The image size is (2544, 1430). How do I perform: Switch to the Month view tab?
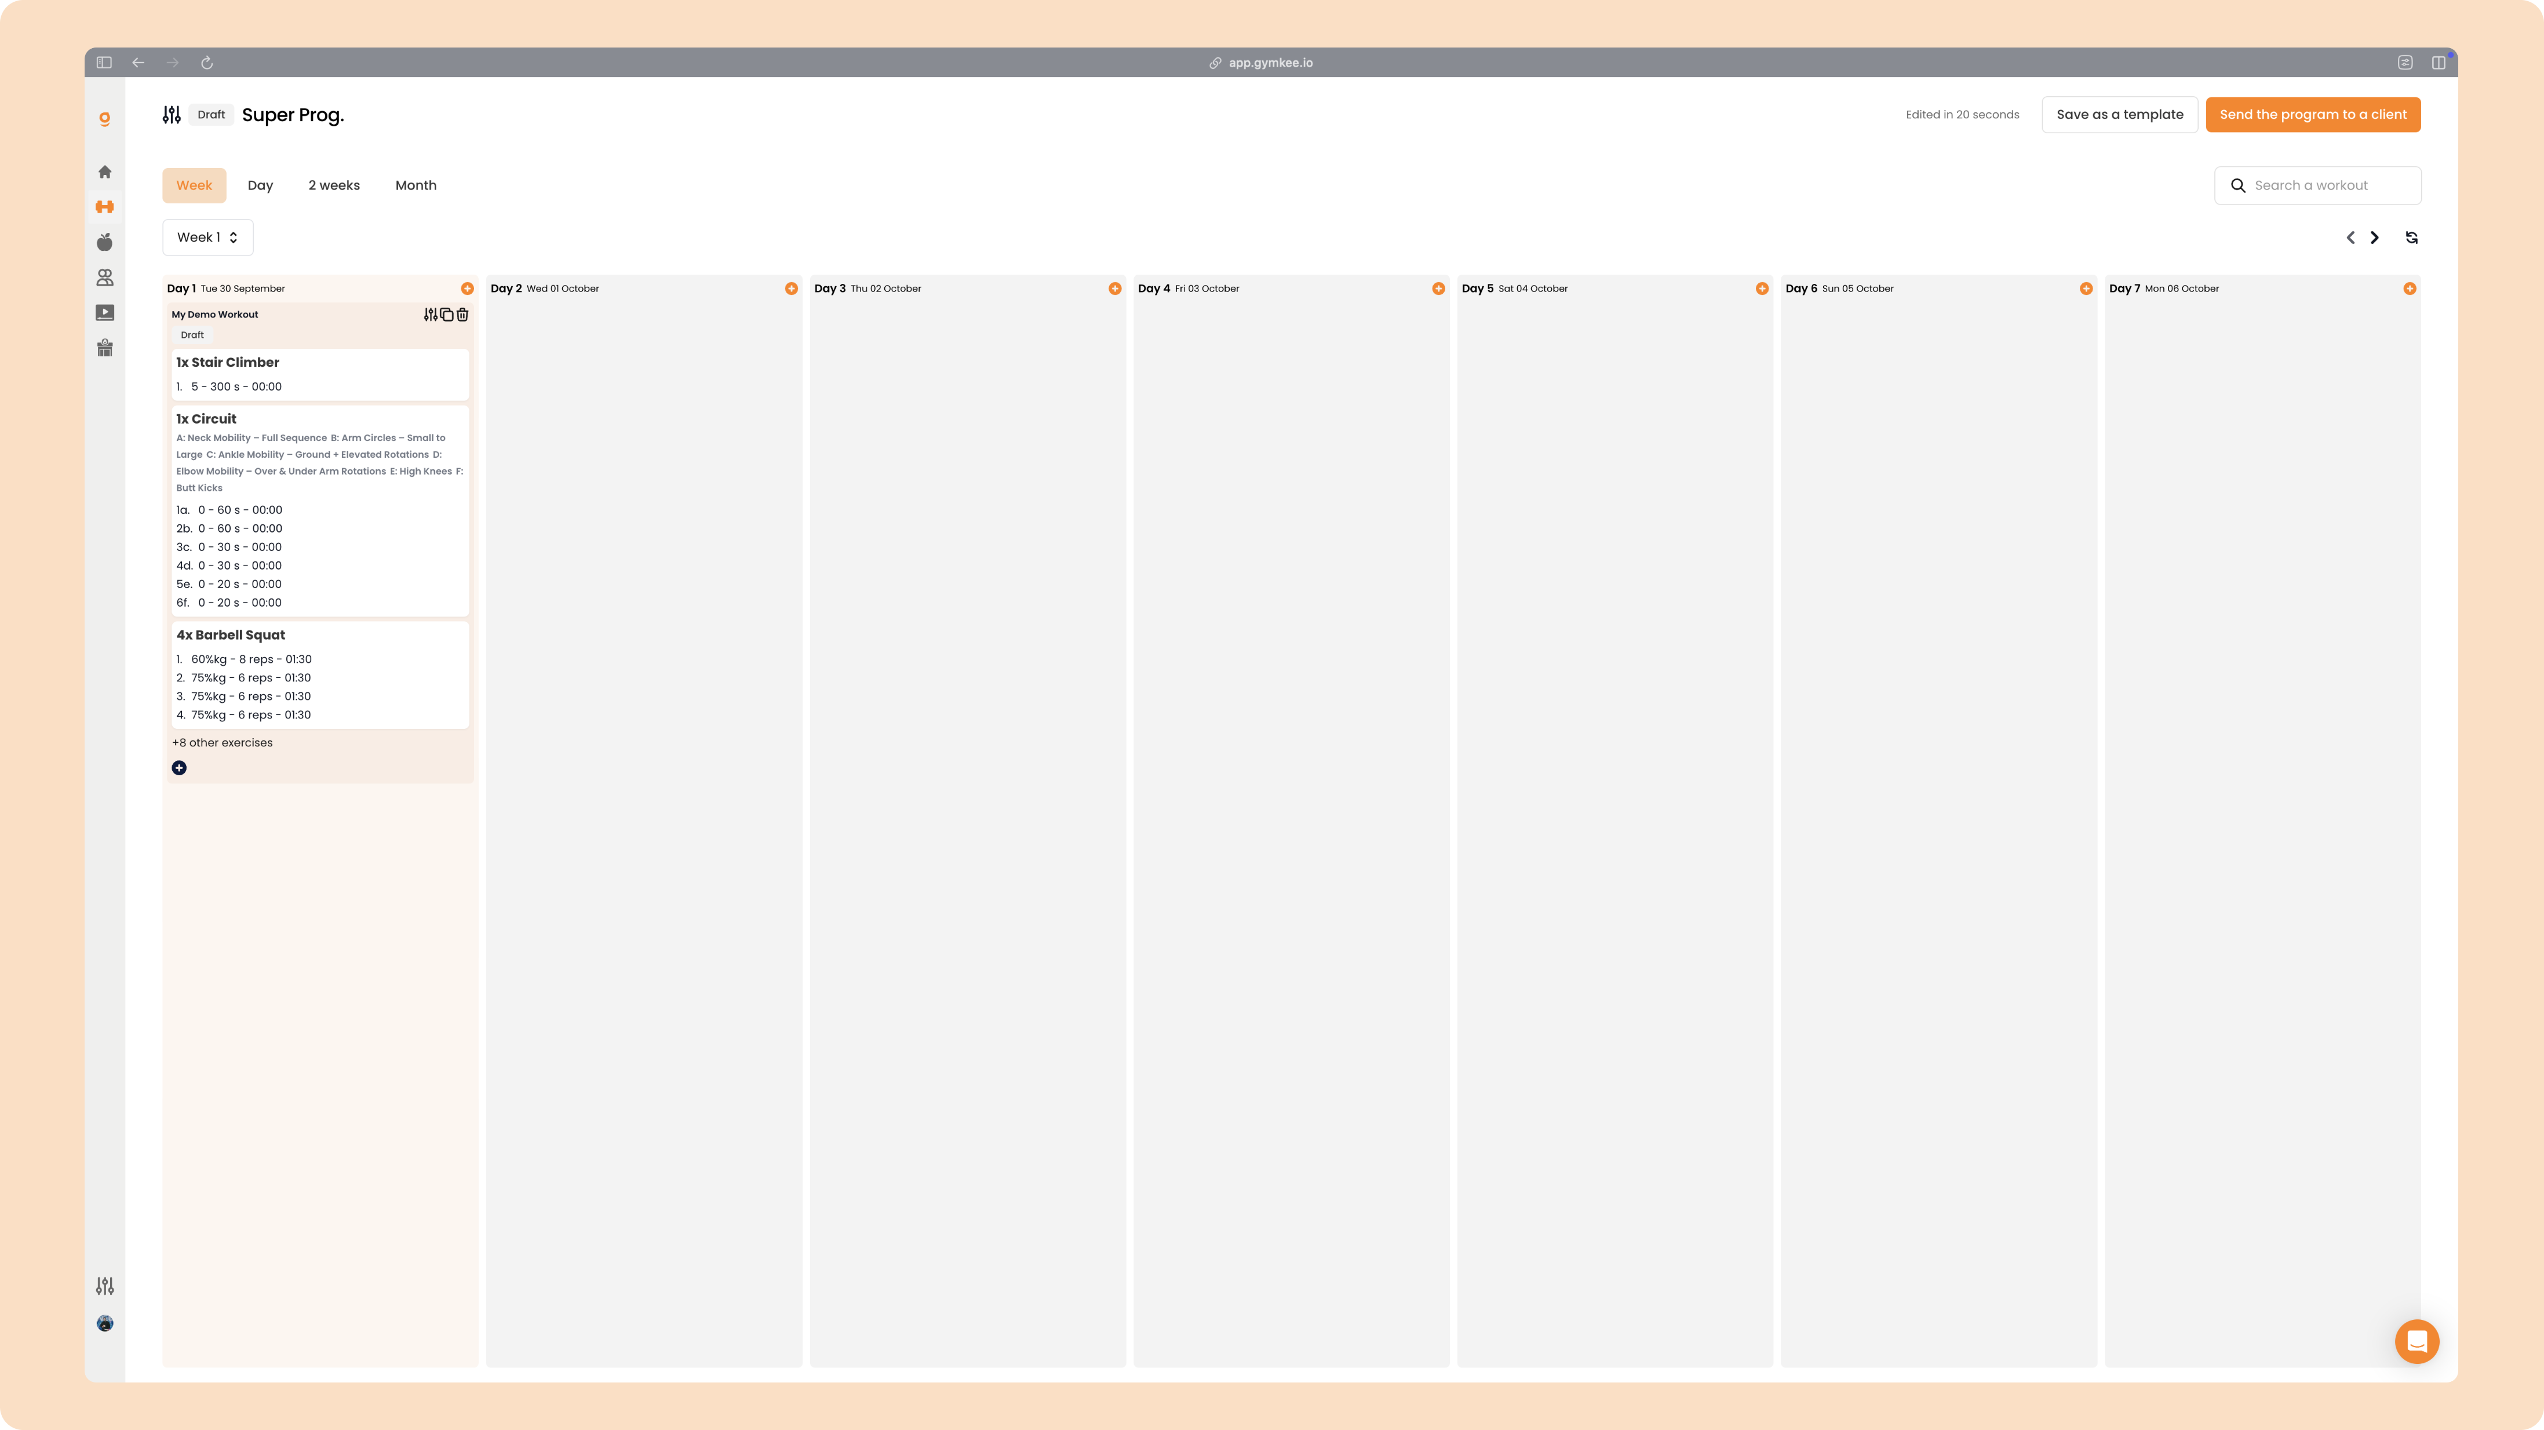click(x=416, y=185)
